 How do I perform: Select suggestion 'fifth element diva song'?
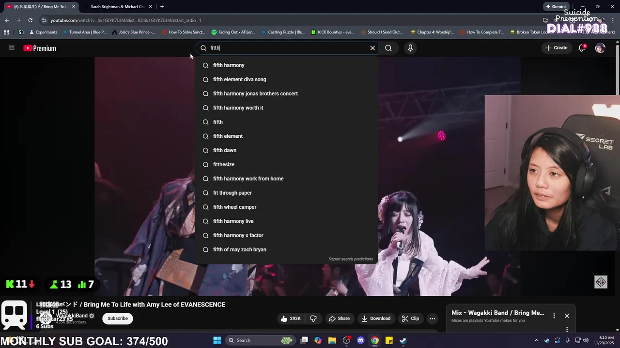coord(286,79)
